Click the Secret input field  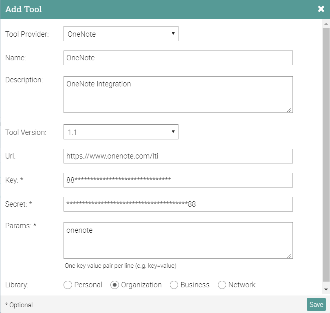(x=178, y=204)
